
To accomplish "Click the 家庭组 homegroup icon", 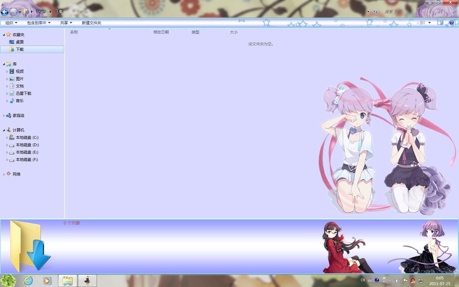I will tap(9, 115).
